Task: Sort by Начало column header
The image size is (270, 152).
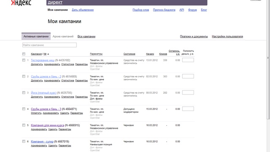Action: (150, 54)
